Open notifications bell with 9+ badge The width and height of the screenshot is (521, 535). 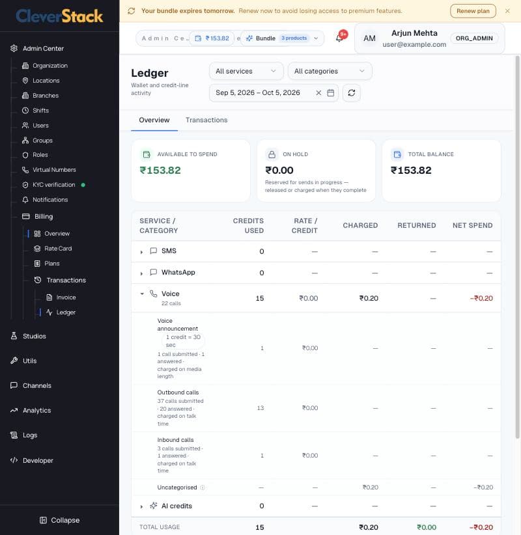(340, 37)
